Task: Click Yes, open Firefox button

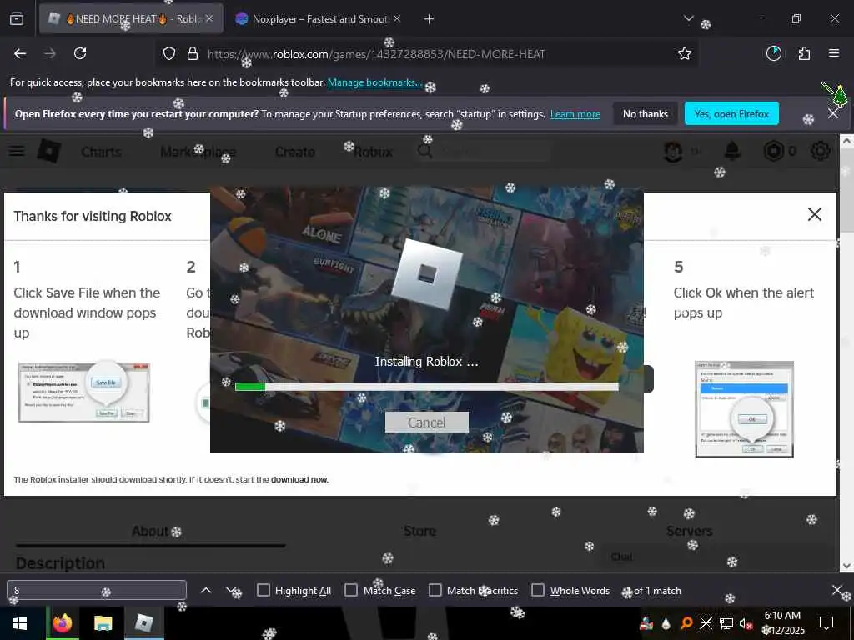Action: 731,113
